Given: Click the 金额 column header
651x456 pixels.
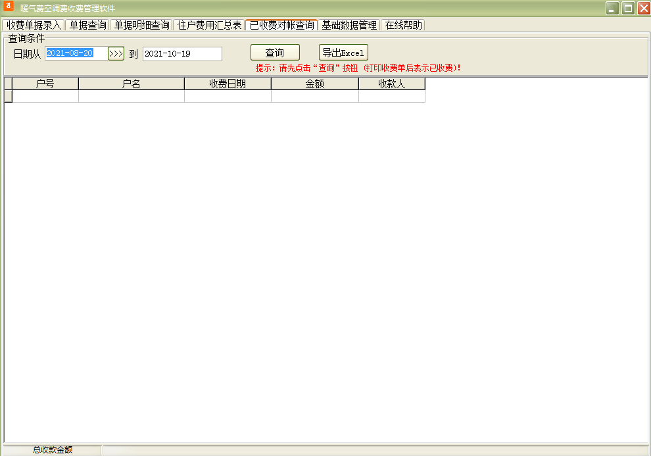Looking at the screenshot, I should [315, 84].
